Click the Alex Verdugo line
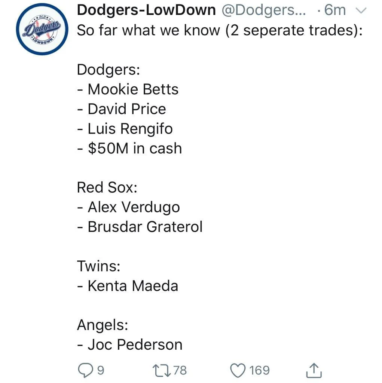 128,207
